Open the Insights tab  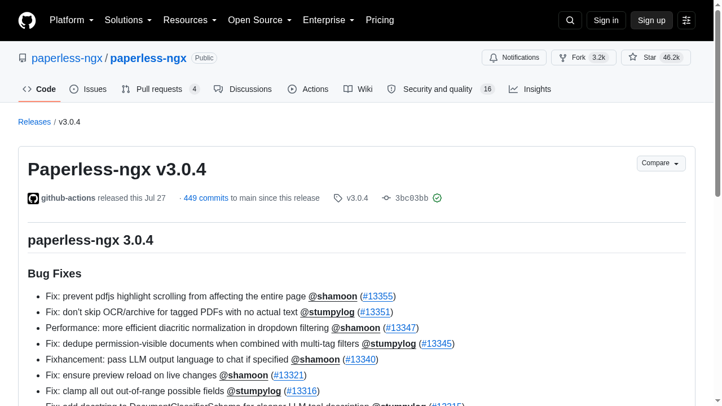(530, 89)
